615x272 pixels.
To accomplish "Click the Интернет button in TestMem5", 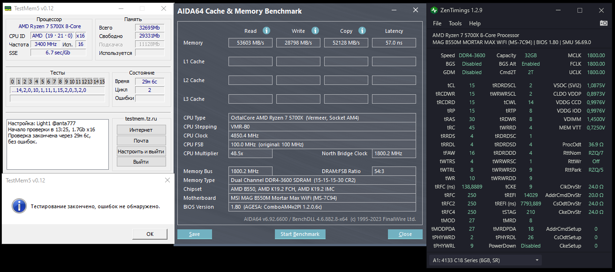I will [141, 130].
